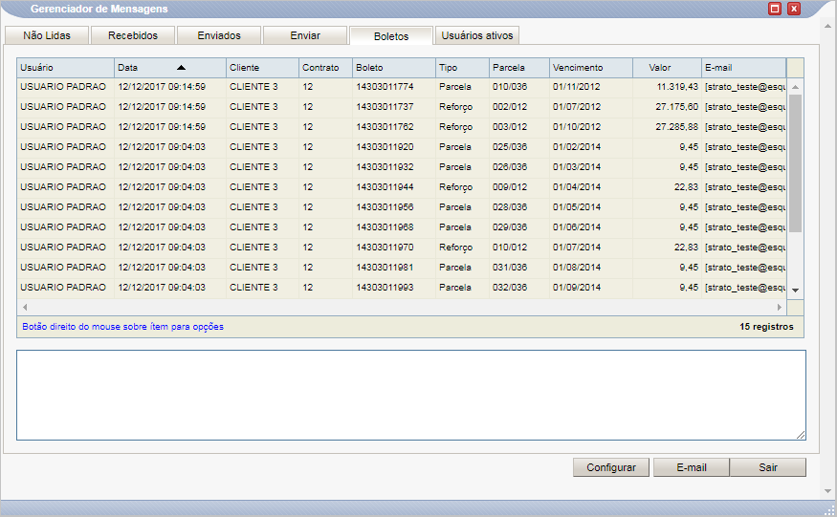
Task: Click Parcela cell 031/036
Action: coord(510,268)
